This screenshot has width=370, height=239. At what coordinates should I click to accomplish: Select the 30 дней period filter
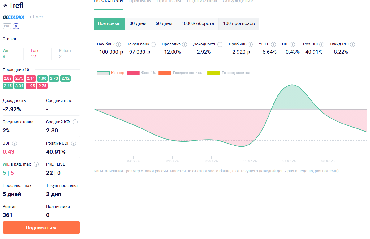pos(138,24)
